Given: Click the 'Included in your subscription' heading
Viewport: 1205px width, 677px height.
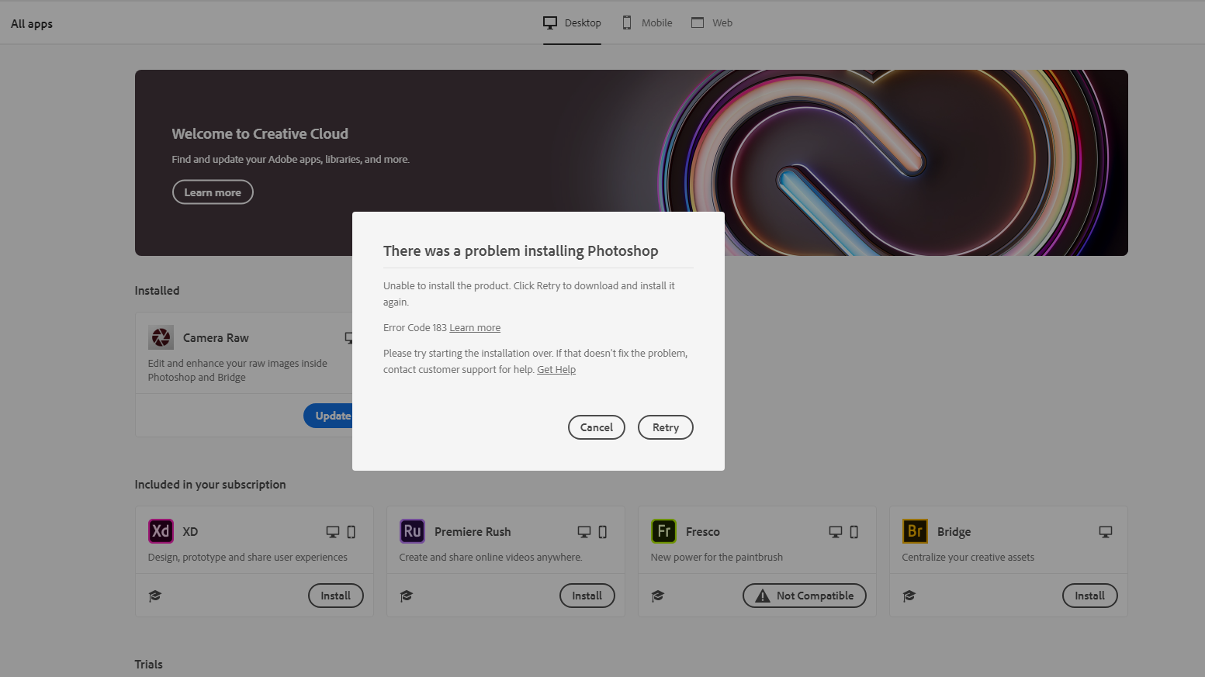Looking at the screenshot, I should [x=210, y=485].
